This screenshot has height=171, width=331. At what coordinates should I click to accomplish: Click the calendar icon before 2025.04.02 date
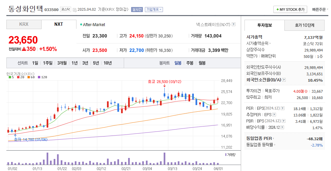coord(75,10)
